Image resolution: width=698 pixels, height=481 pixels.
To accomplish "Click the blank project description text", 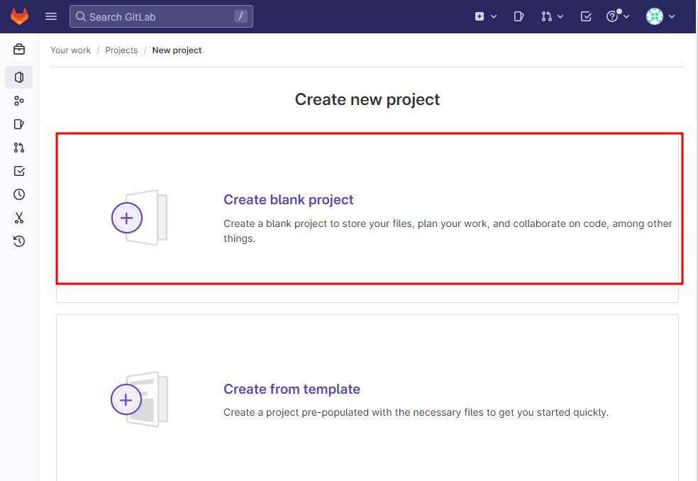I will (x=448, y=231).
